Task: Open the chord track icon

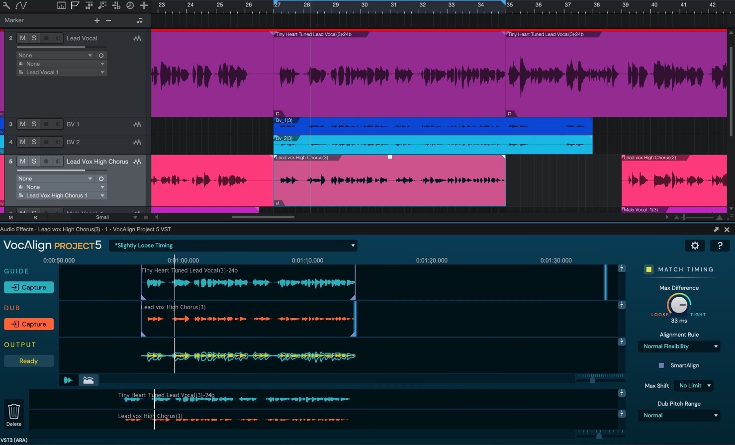Action: pos(102,5)
